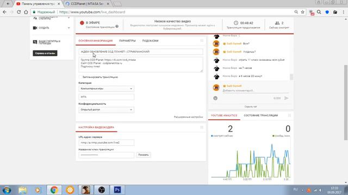Click the stream description text area
This screenshot has height=195, width=348.
pyautogui.click(x=141, y=64)
